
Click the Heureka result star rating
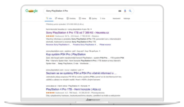[x=50, y=36]
